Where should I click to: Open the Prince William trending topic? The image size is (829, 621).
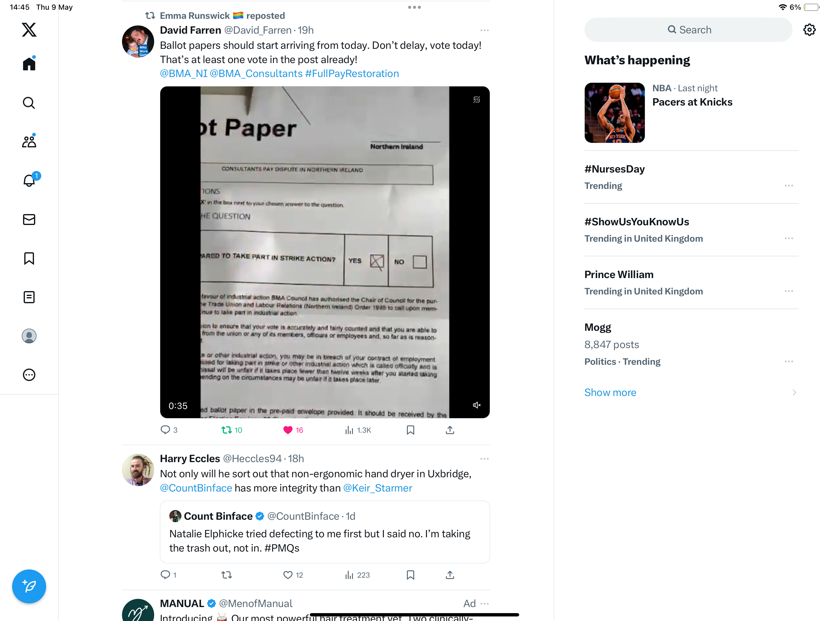(618, 274)
